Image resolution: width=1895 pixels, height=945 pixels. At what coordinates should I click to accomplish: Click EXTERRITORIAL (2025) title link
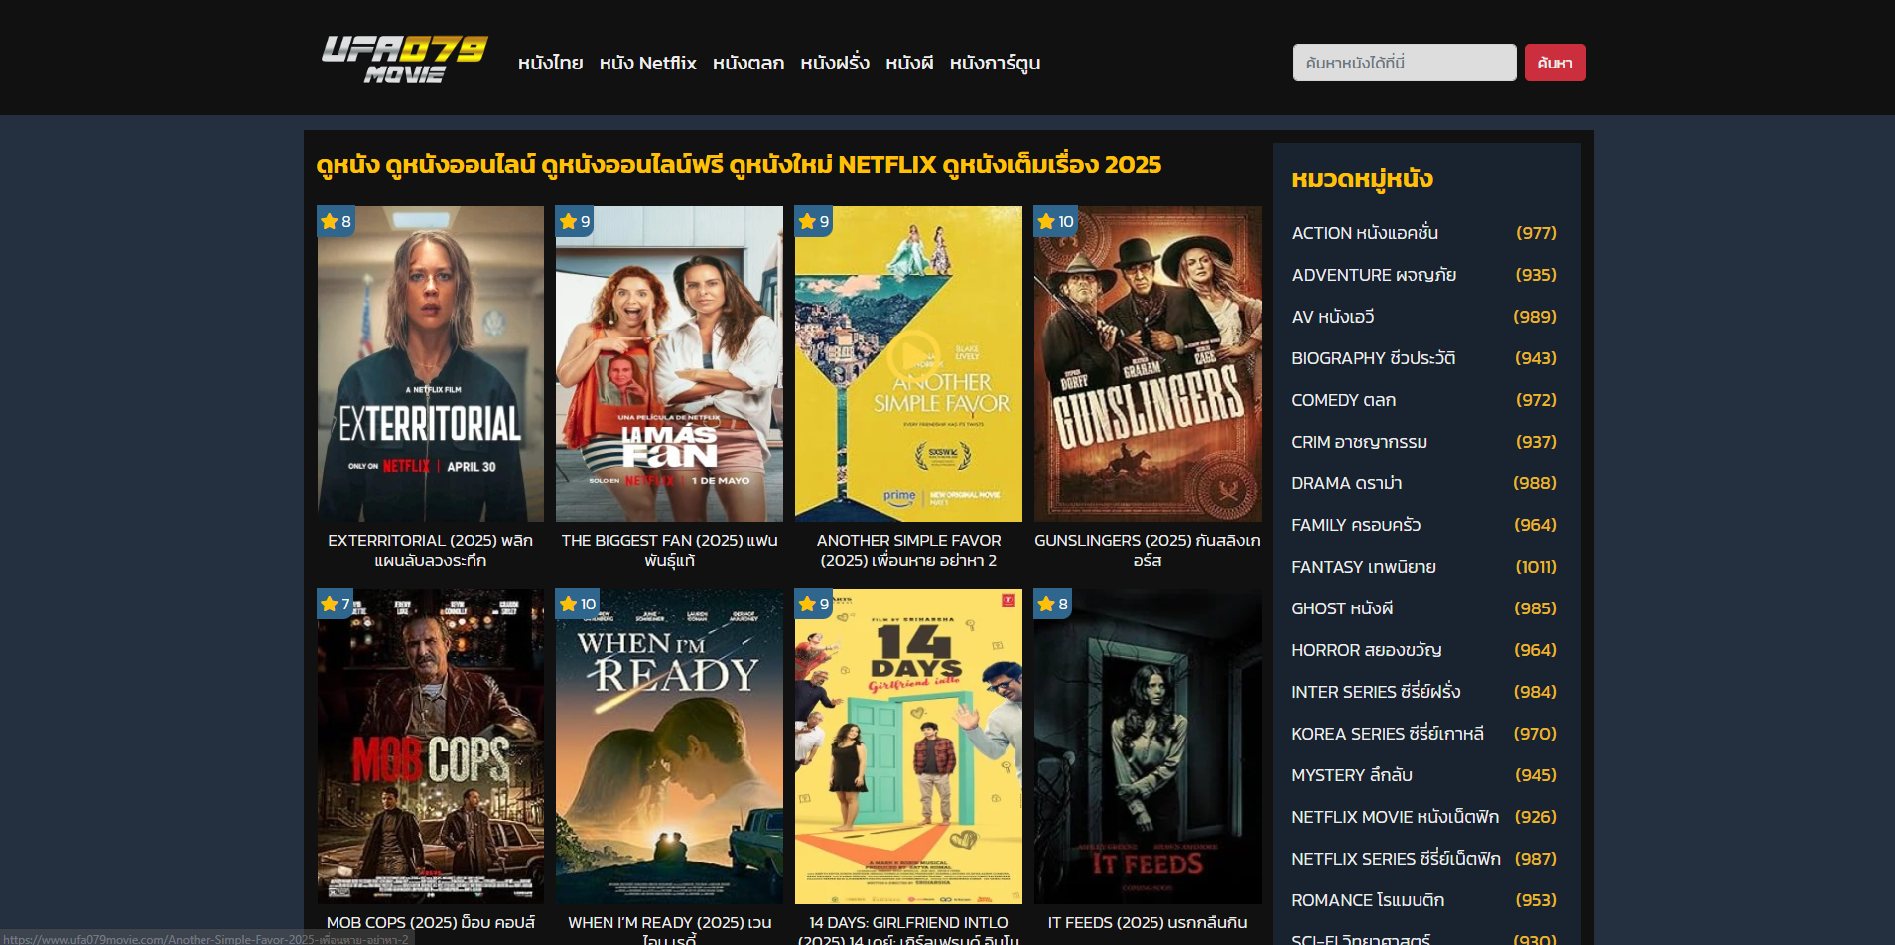(431, 550)
